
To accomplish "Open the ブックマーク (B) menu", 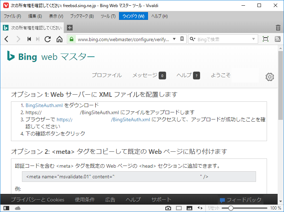I will point(82,16).
